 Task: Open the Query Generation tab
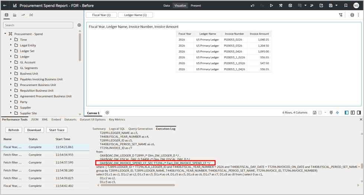[x=141, y=129]
